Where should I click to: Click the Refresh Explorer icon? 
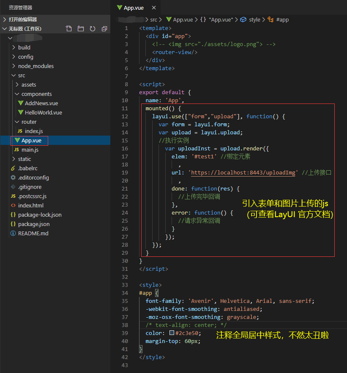[x=92, y=28]
